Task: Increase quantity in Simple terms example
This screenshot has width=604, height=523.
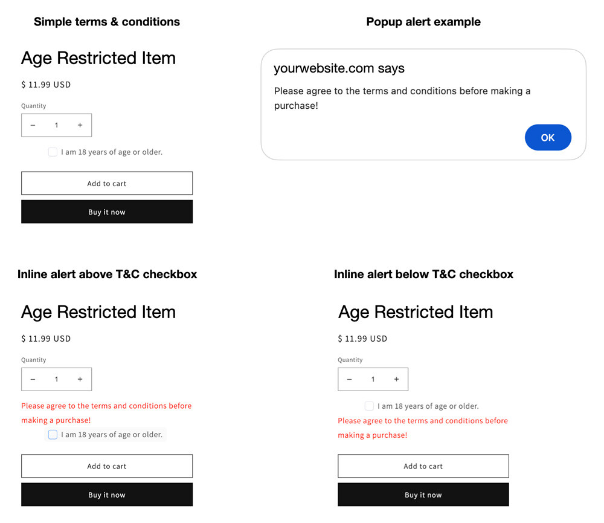Action: point(80,125)
